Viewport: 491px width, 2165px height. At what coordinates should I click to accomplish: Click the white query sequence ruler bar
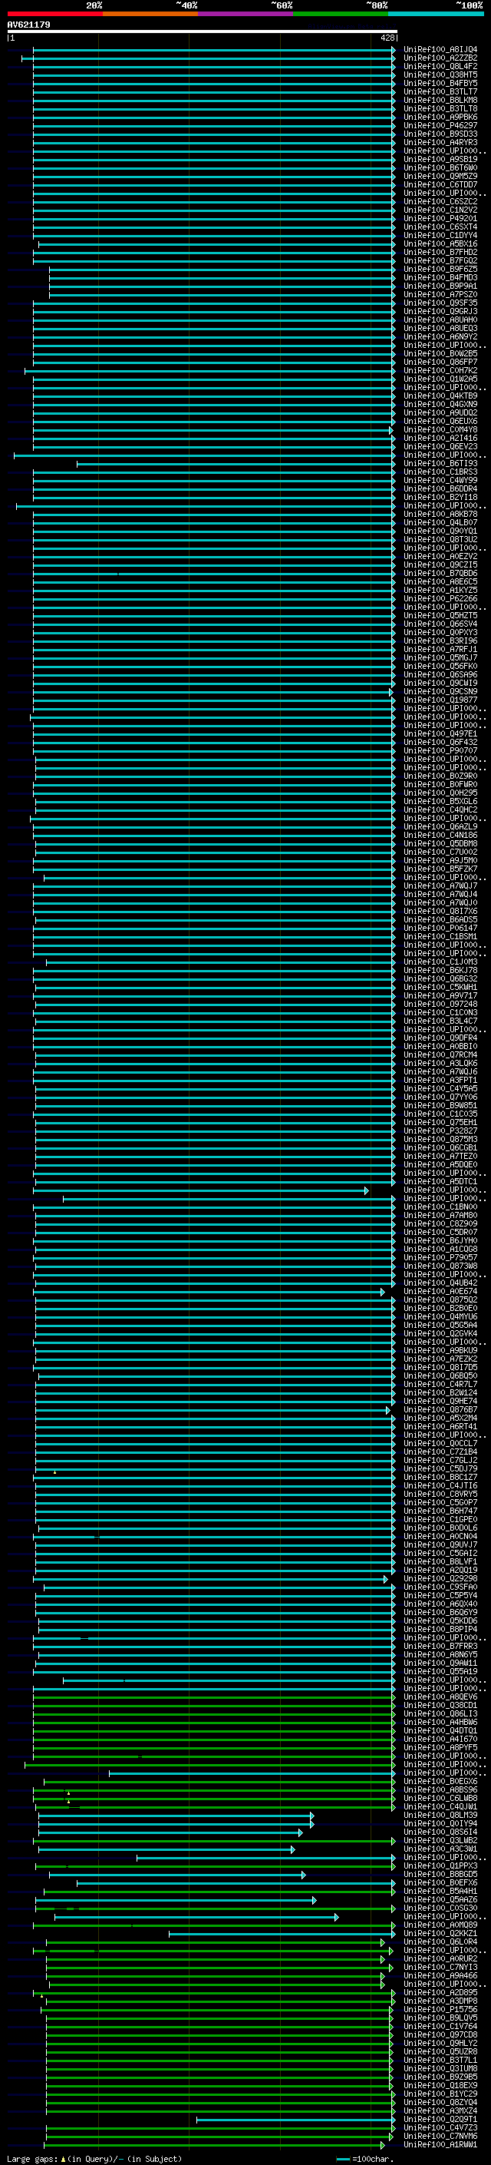click(203, 32)
